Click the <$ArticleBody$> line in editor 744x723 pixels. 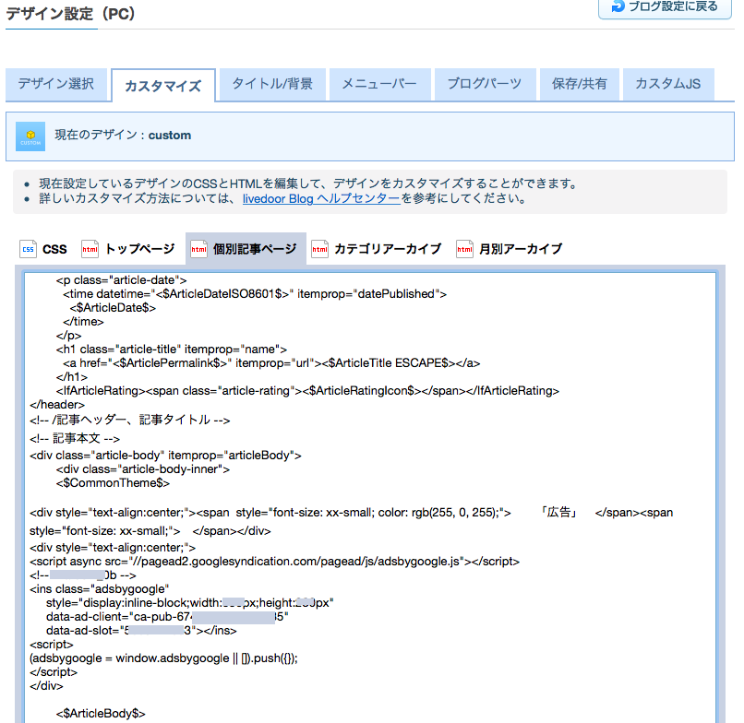click(x=101, y=714)
